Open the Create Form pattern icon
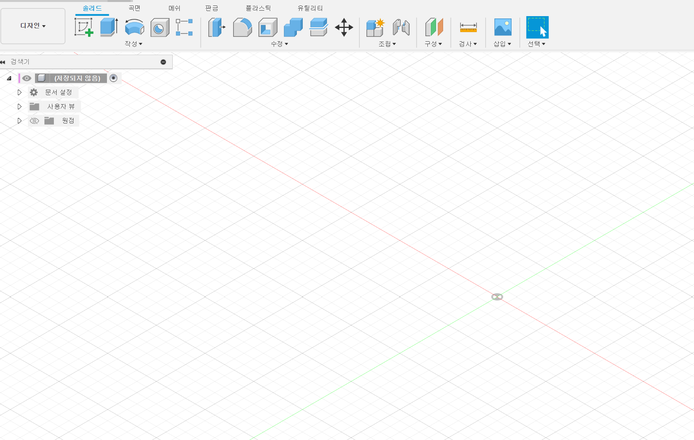 point(184,27)
